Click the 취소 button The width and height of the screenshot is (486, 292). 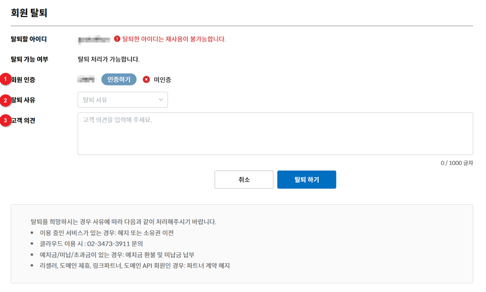(244, 179)
